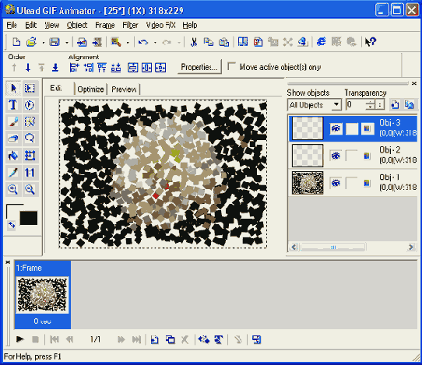Click the Add Banner Text icon

219,340
